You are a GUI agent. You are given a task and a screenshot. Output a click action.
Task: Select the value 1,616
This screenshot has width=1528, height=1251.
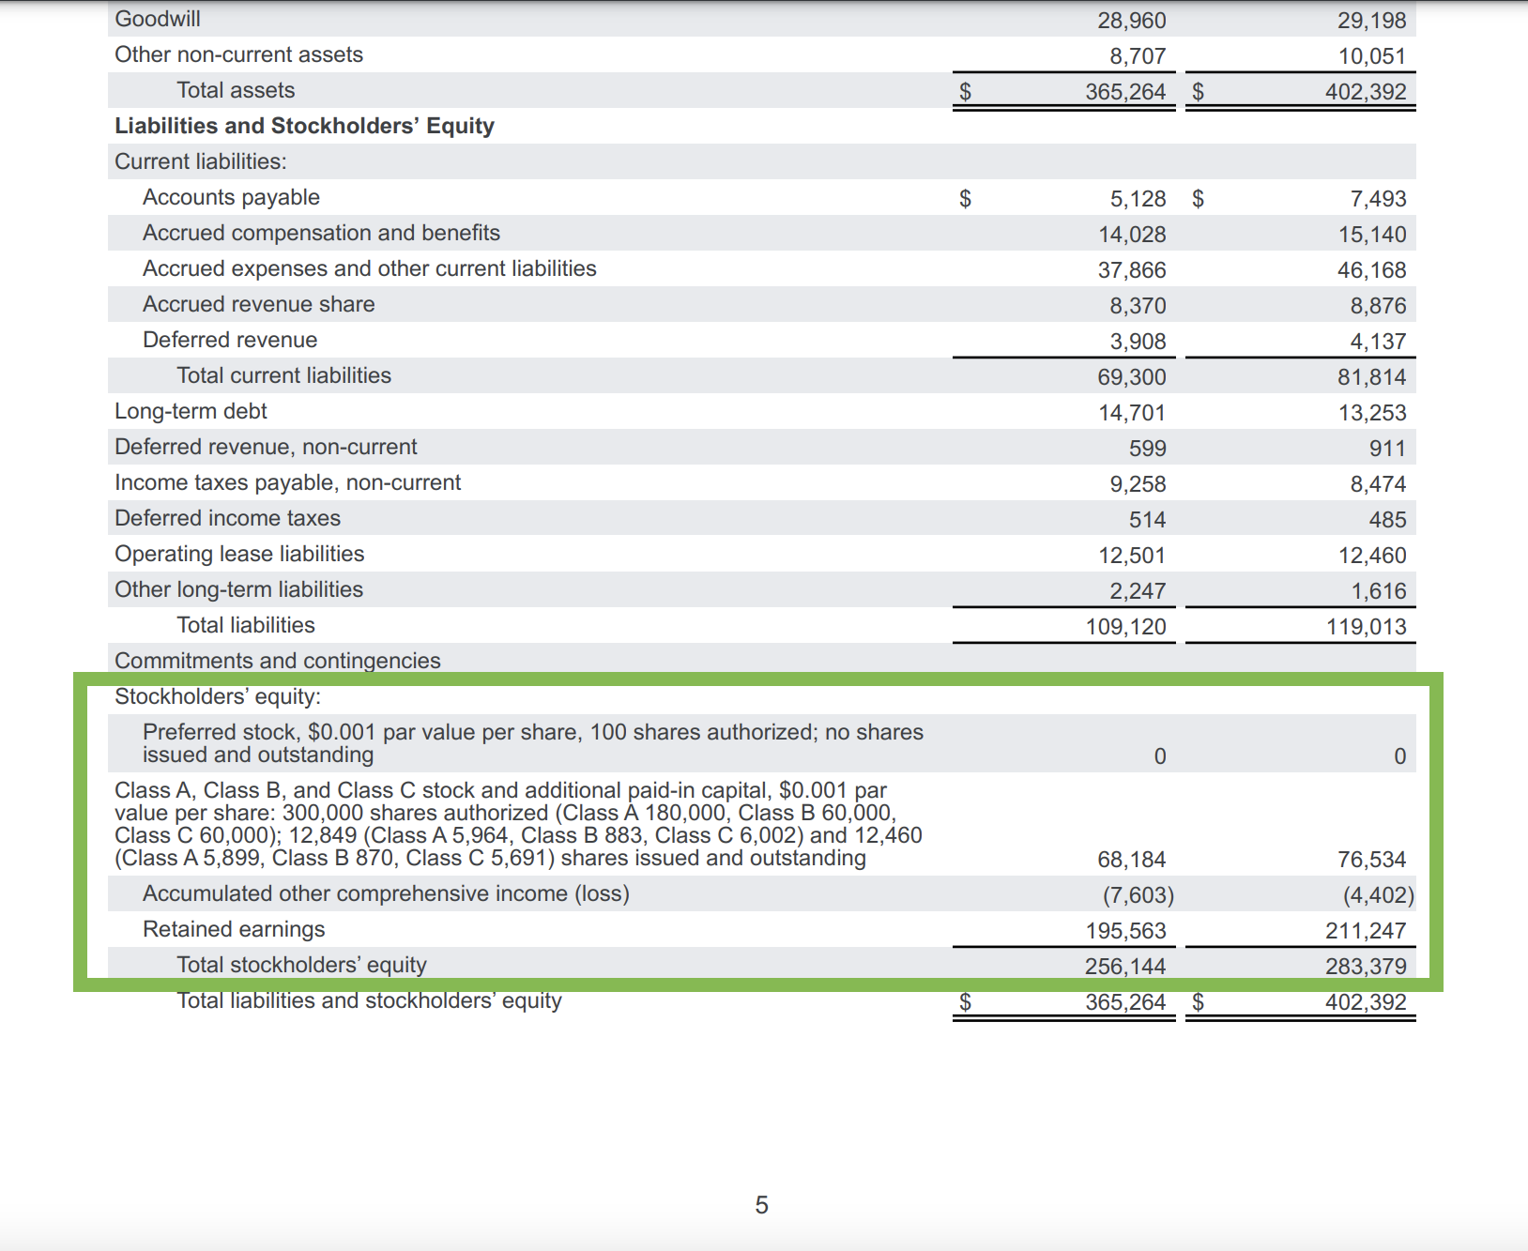(1378, 591)
